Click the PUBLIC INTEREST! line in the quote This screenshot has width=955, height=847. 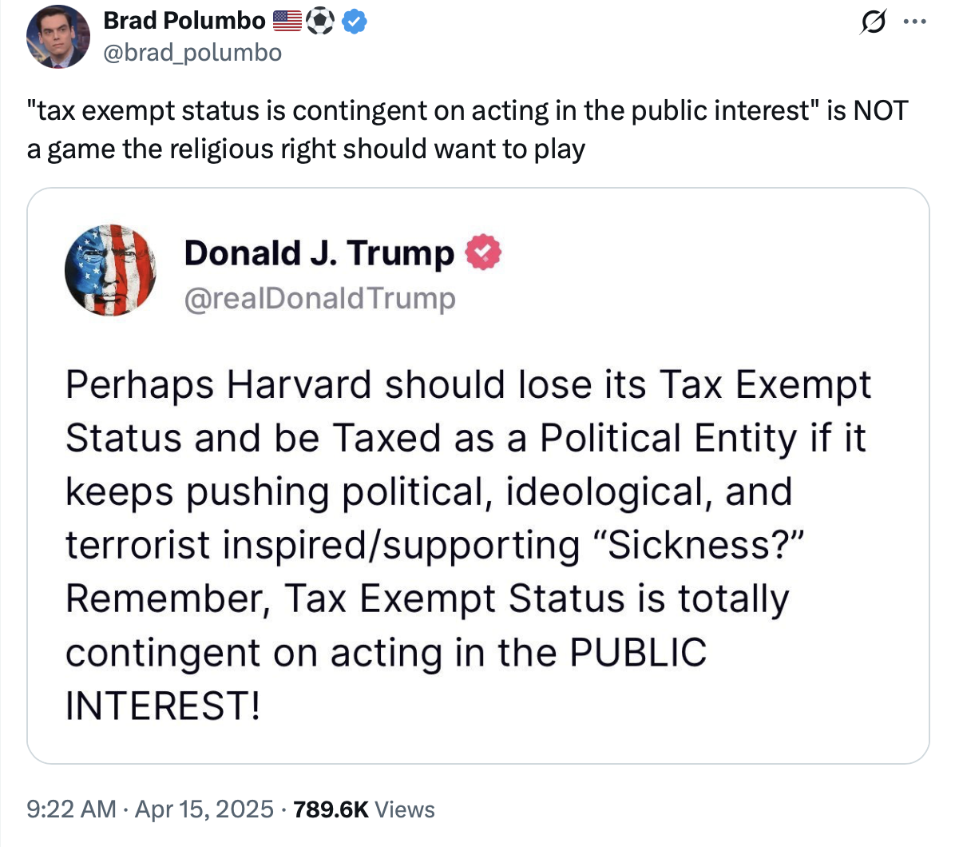point(386,679)
